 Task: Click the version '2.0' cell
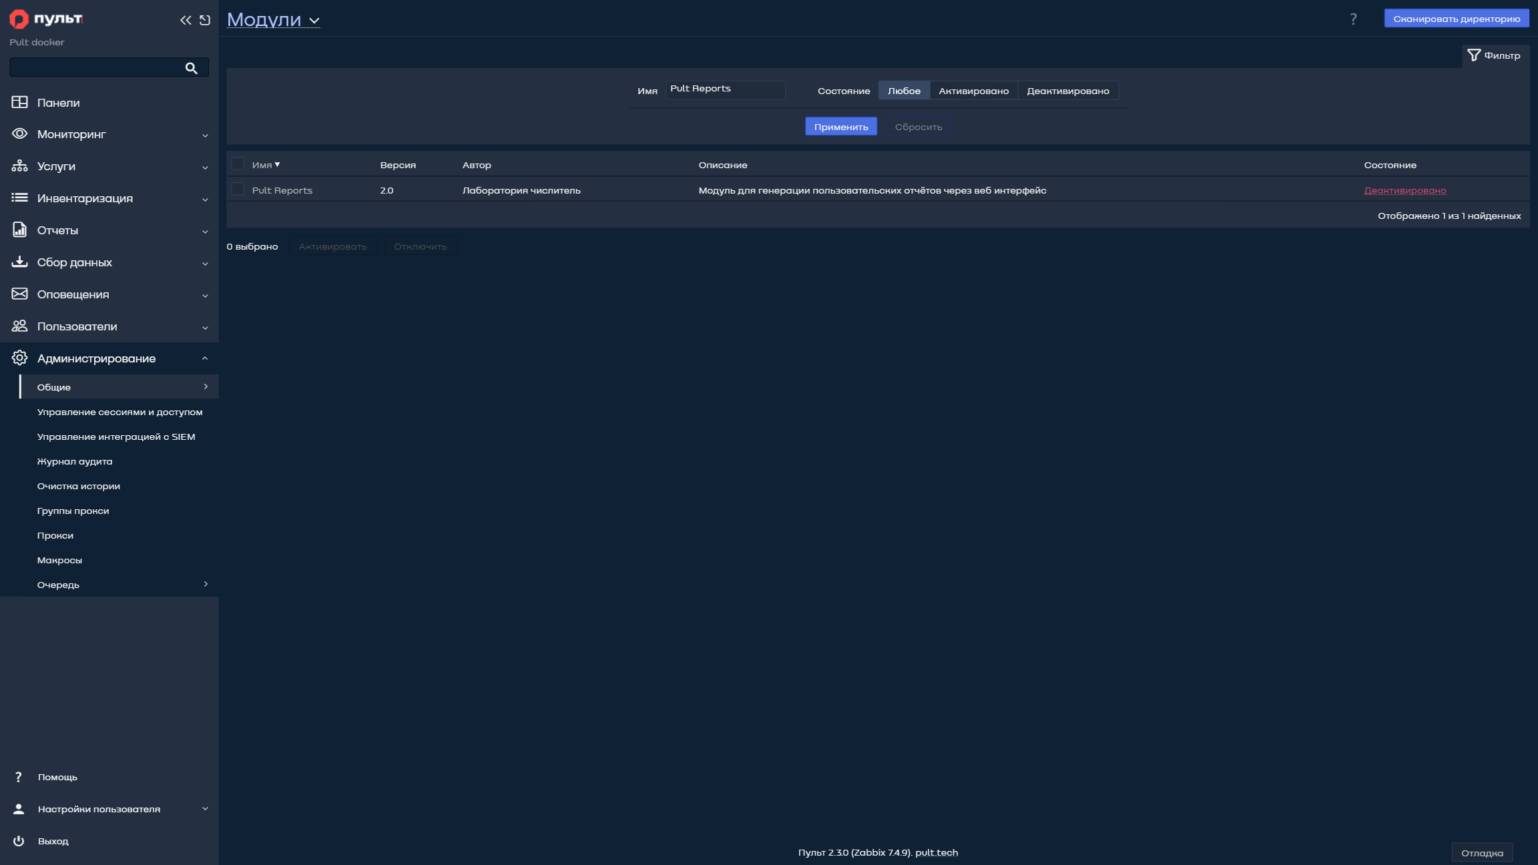(387, 190)
